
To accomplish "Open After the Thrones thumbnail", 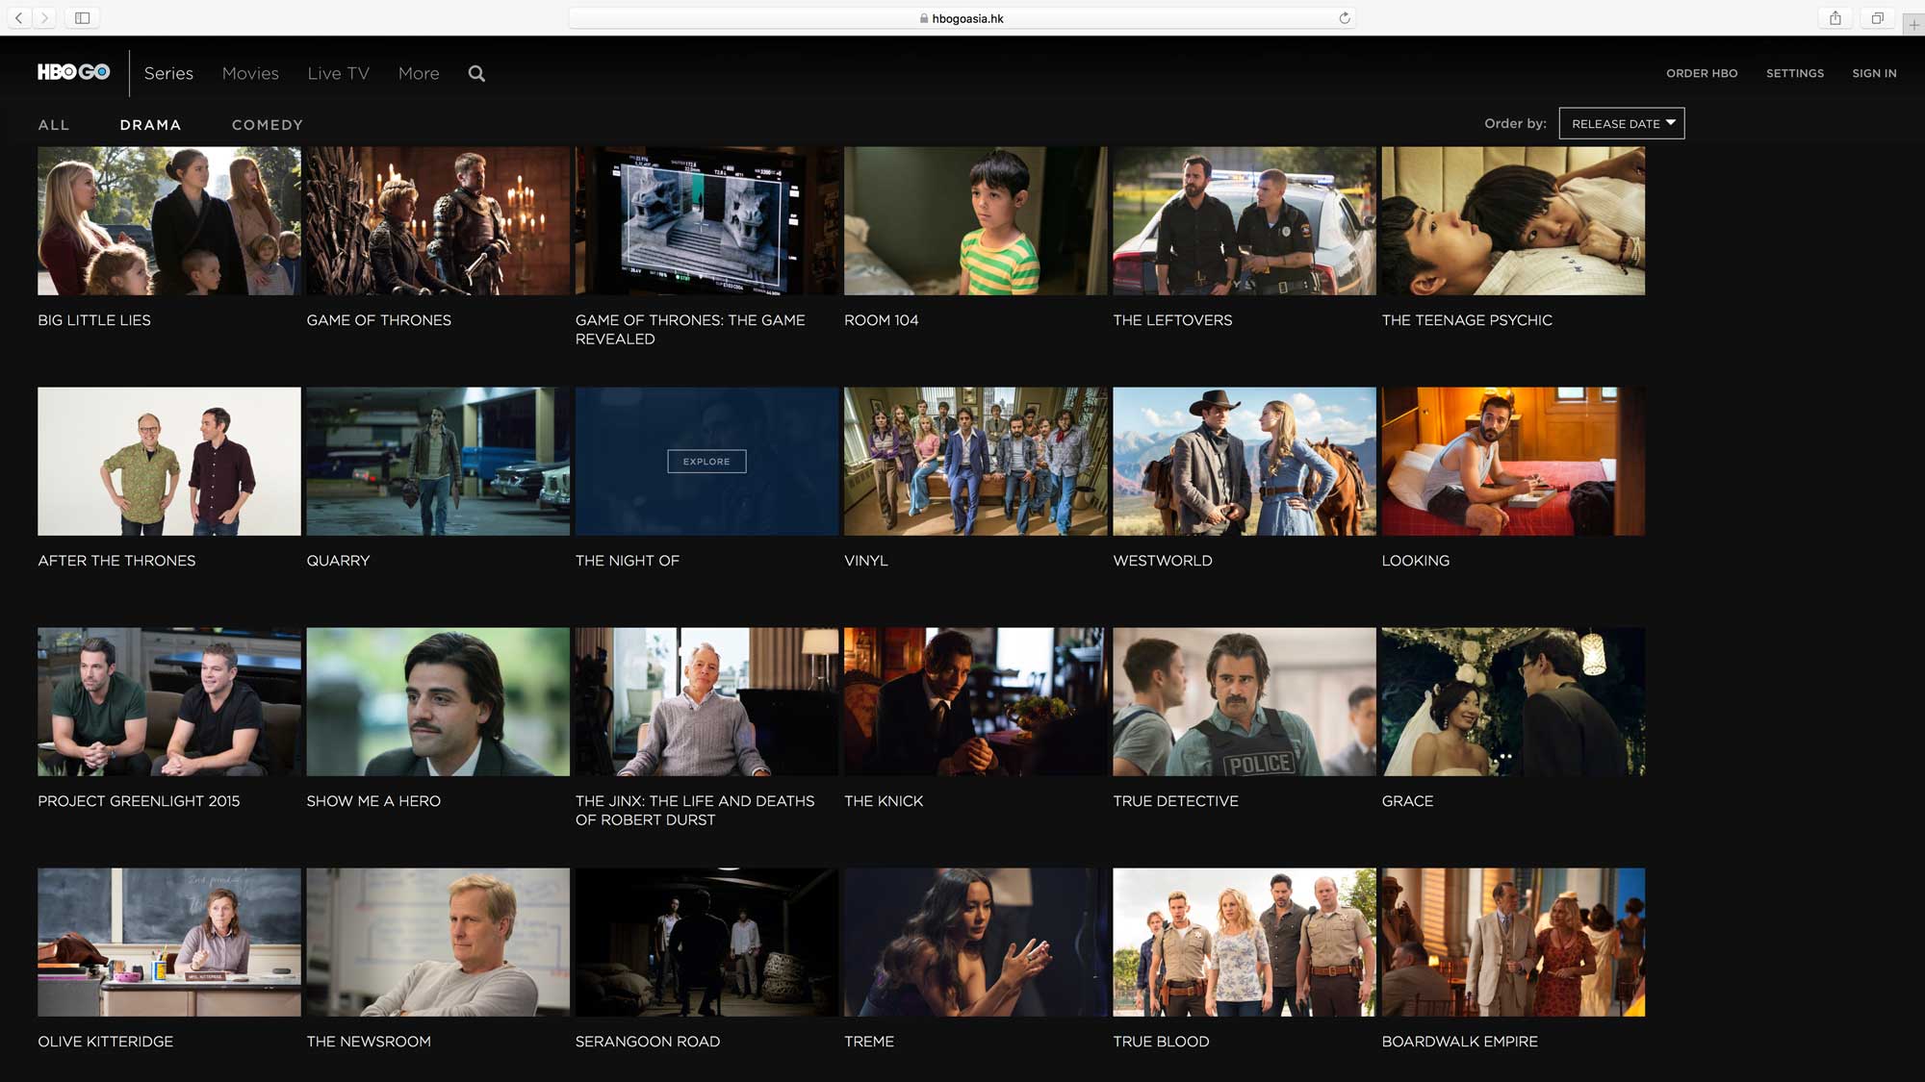I will click(x=169, y=462).
